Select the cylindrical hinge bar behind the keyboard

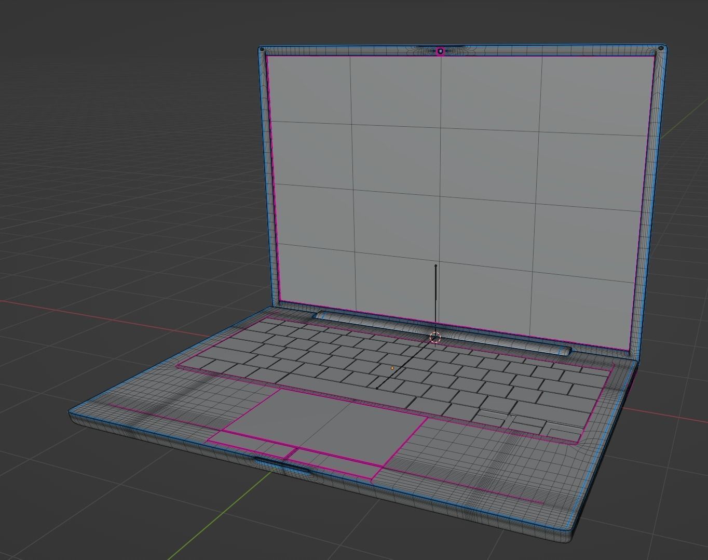tap(444, 332)
